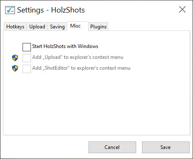Click the blank footer area beside the Cancel button
This screenshot has width=193, height=159.
[x=45, y=147]
